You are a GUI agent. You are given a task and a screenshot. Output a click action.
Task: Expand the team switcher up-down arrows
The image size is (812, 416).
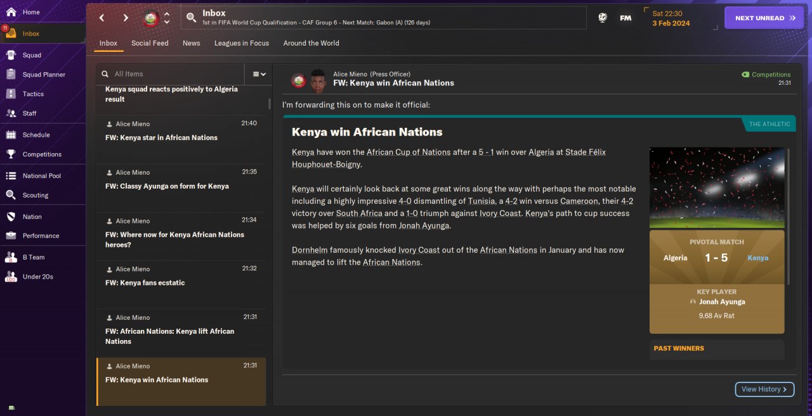pos(167,18)
